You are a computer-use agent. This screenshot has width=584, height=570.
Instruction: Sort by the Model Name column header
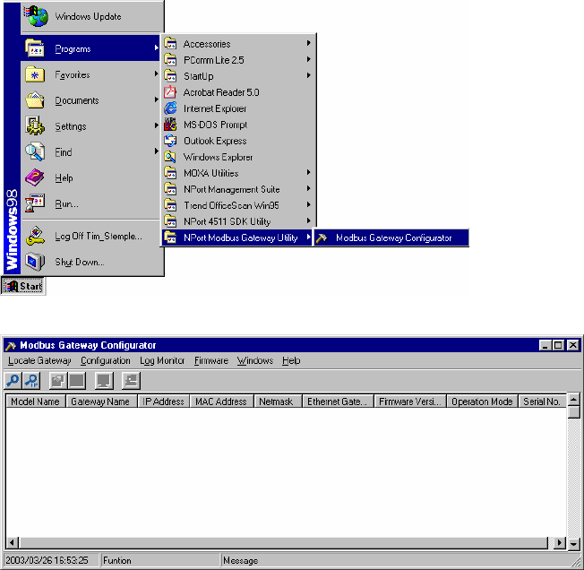point(36,402)
